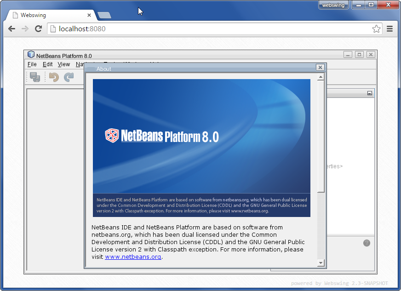The width and height of the screenshot is (401, 291).
Task: Click the NetBeans Platform 8.0 splash image
Action: click(x=201, y=148)
